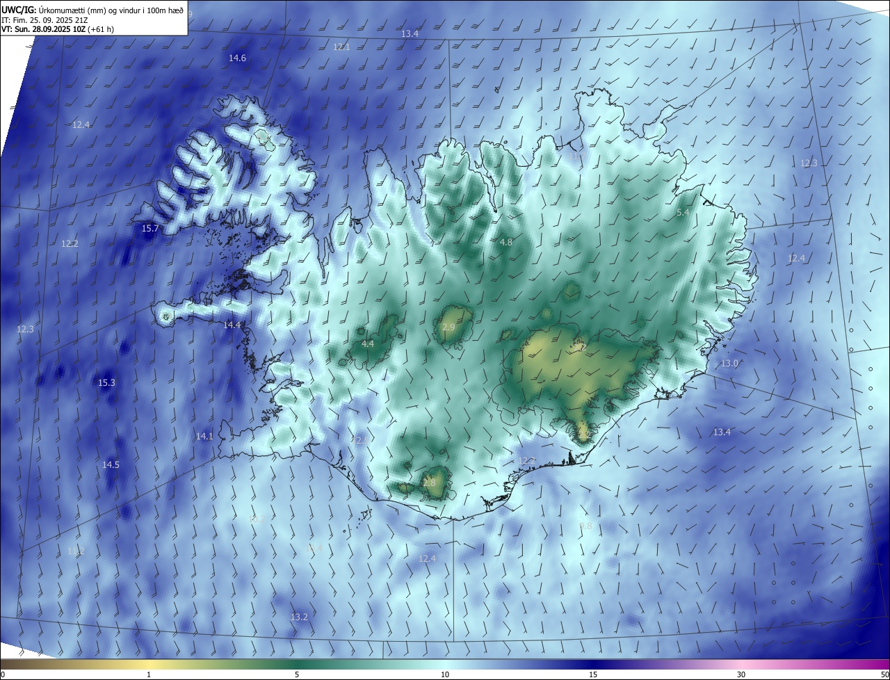The width and height of the screenshot is (890, 680).
Task: Click the colorbar tick label 0
Action: (3, 674)
